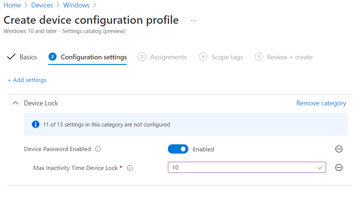Image resolution: width=361 pixels, height=197 pixels.
Task: Click the 'Device Lock' category heading
Action: pos(41,103)
